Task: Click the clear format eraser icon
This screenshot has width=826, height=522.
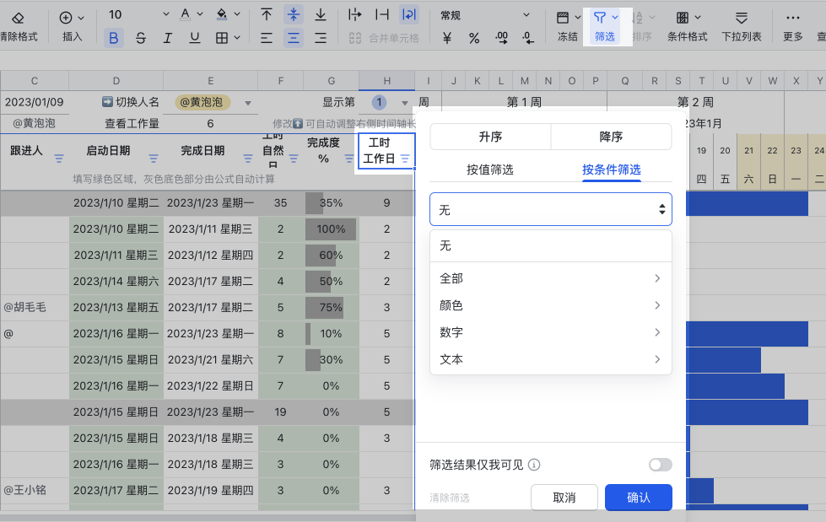Action: (18, 18)
